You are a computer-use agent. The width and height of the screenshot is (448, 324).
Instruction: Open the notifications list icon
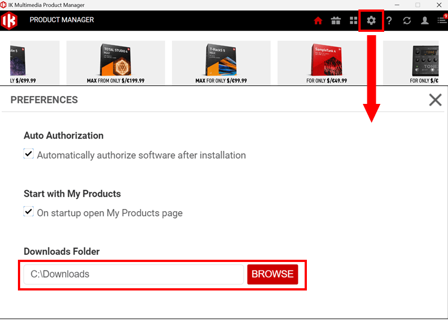pos(442,20)
